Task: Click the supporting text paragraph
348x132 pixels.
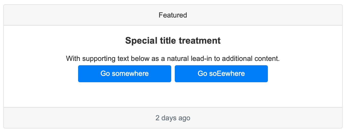Action: coord(173,59)
